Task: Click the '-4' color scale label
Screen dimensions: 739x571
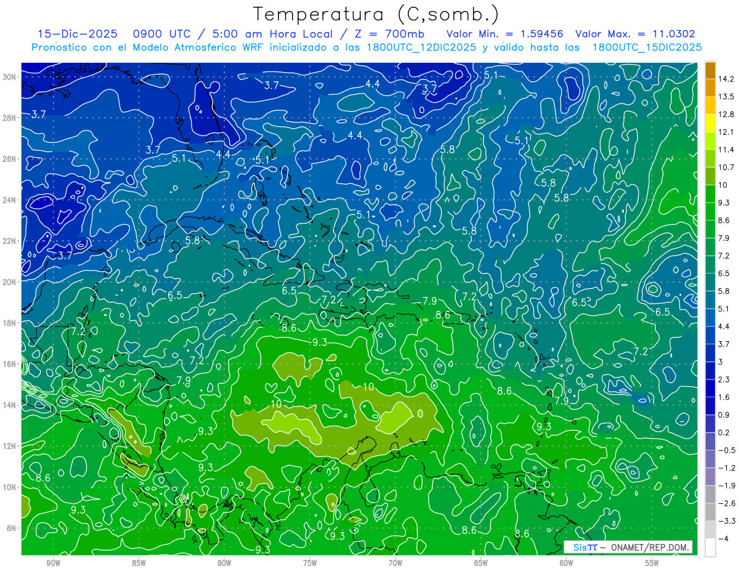Action: pyautogui.click(x=724, y=539)
